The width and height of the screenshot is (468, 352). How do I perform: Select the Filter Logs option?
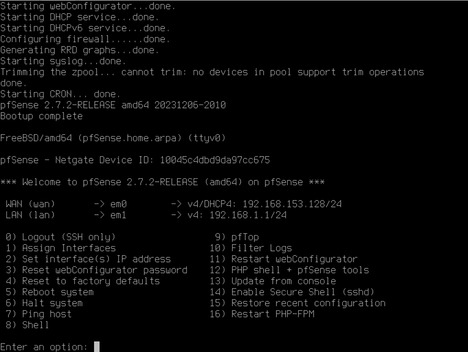[251, 248]
